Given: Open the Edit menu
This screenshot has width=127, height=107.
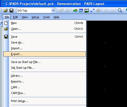Looking at the screenshot, I should point(15,17).
